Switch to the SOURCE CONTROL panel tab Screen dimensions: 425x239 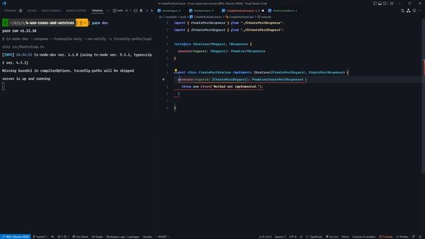tap(76, 11)
